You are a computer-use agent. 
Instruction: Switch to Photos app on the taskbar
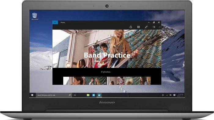click(99, 95)
